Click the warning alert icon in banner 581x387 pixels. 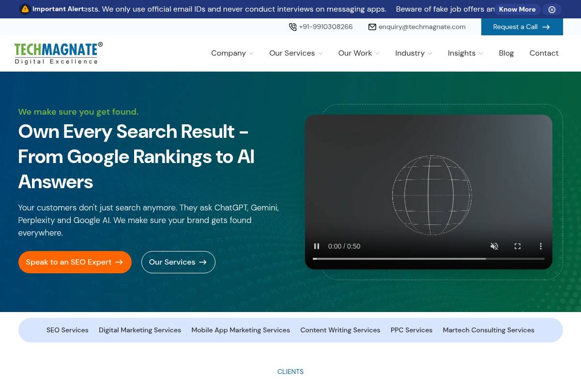[25, 9]
